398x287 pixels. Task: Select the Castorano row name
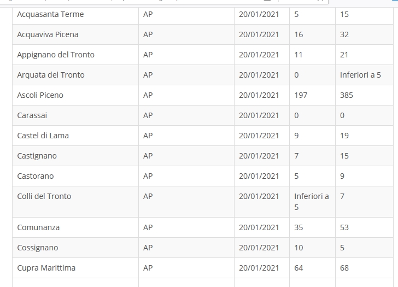[75, 176]
